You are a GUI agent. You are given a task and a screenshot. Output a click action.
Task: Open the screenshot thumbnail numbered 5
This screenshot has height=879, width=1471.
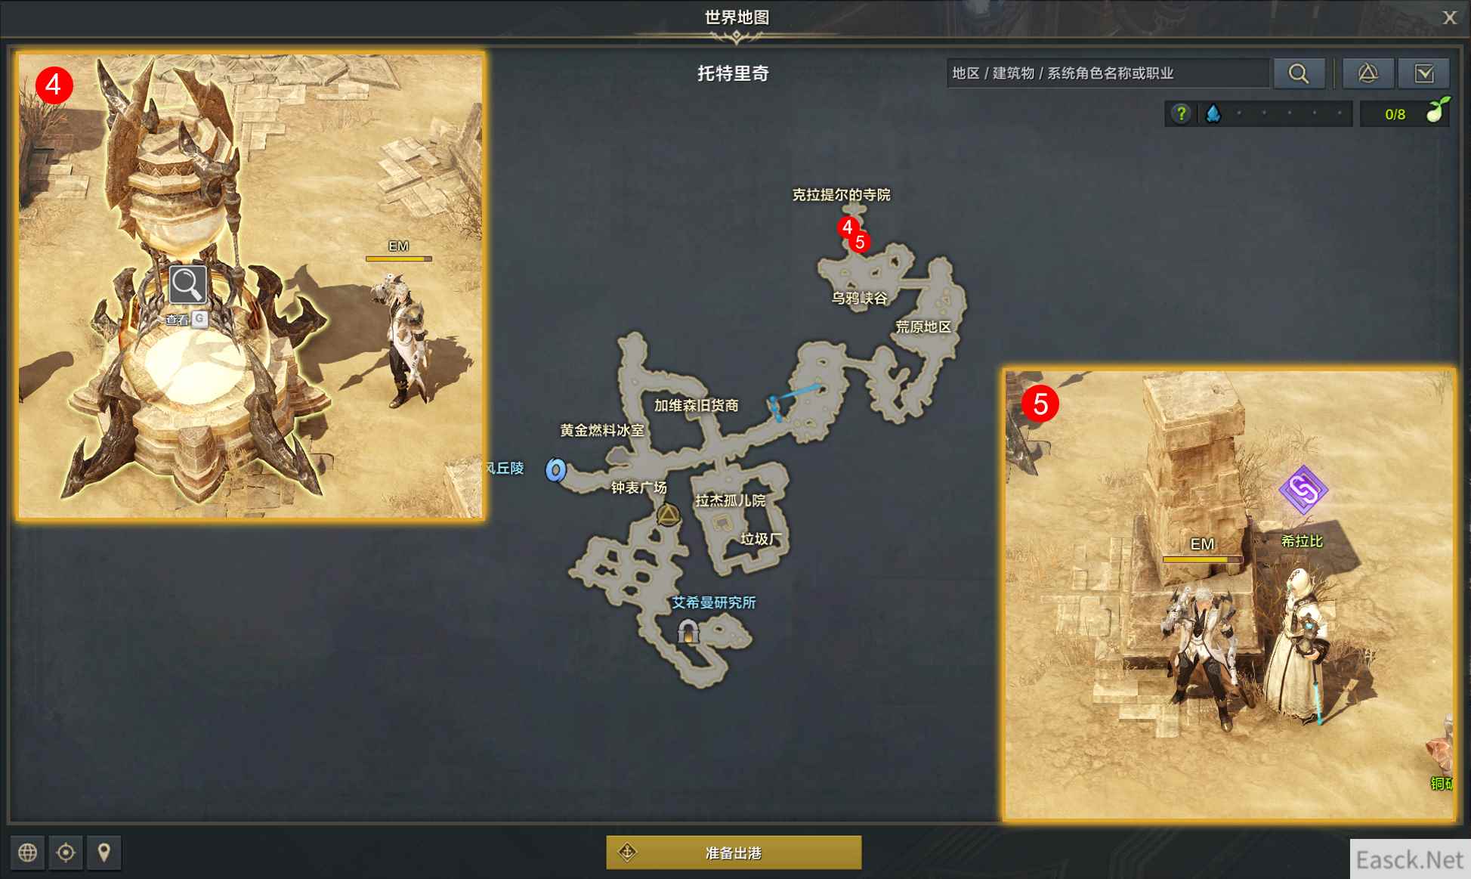coord(1229,594)
